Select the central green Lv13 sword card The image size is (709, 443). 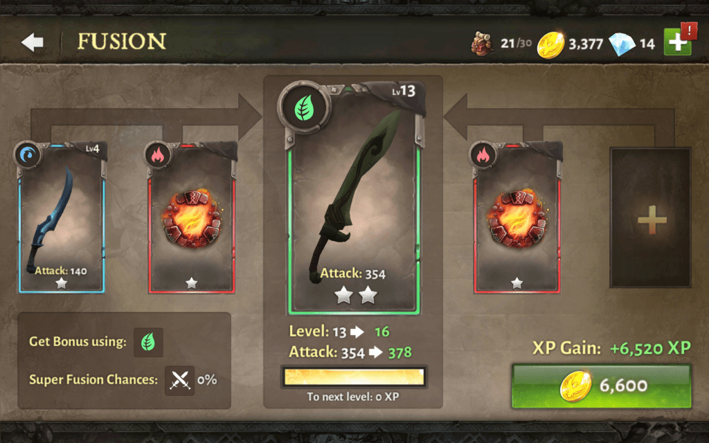(x=354, y=199)
